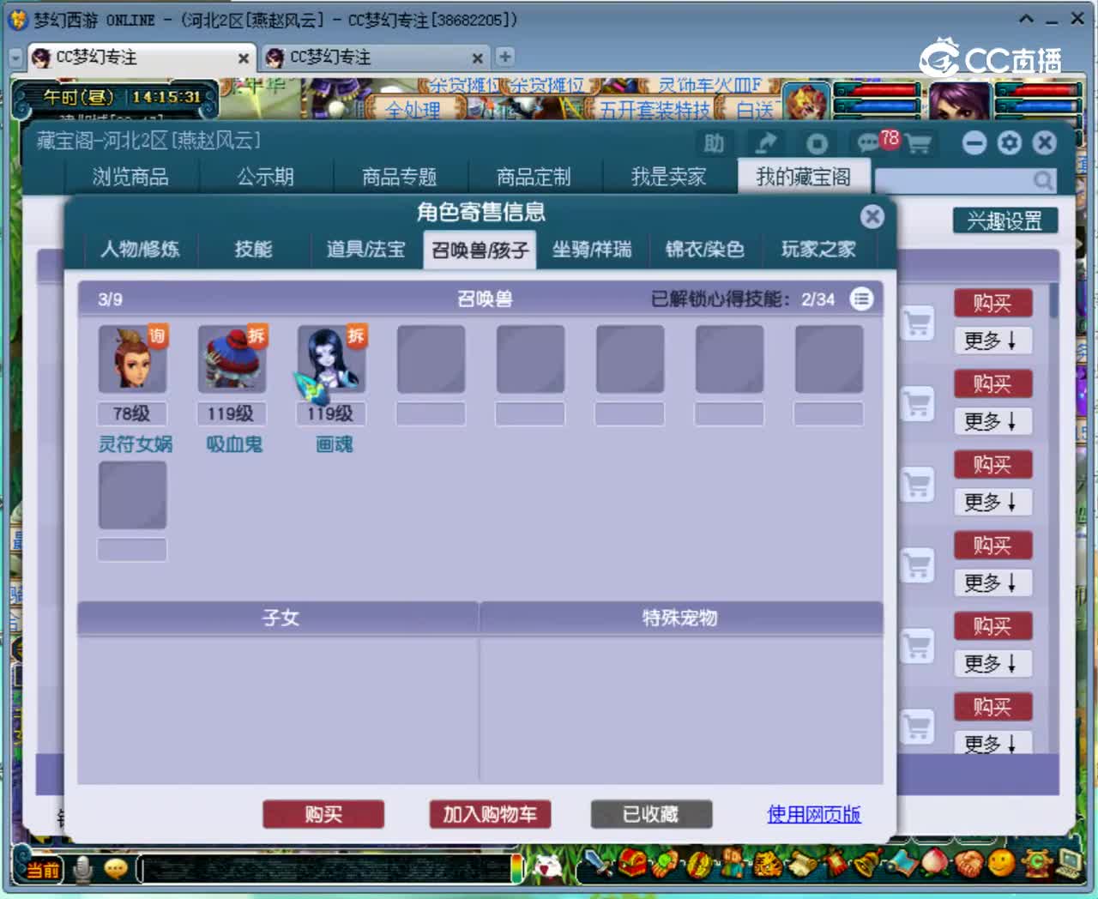This screenshot has height=899, width=1098.
Task: Click the golden bell icon in game toolbar
Action: coord(869,864)
